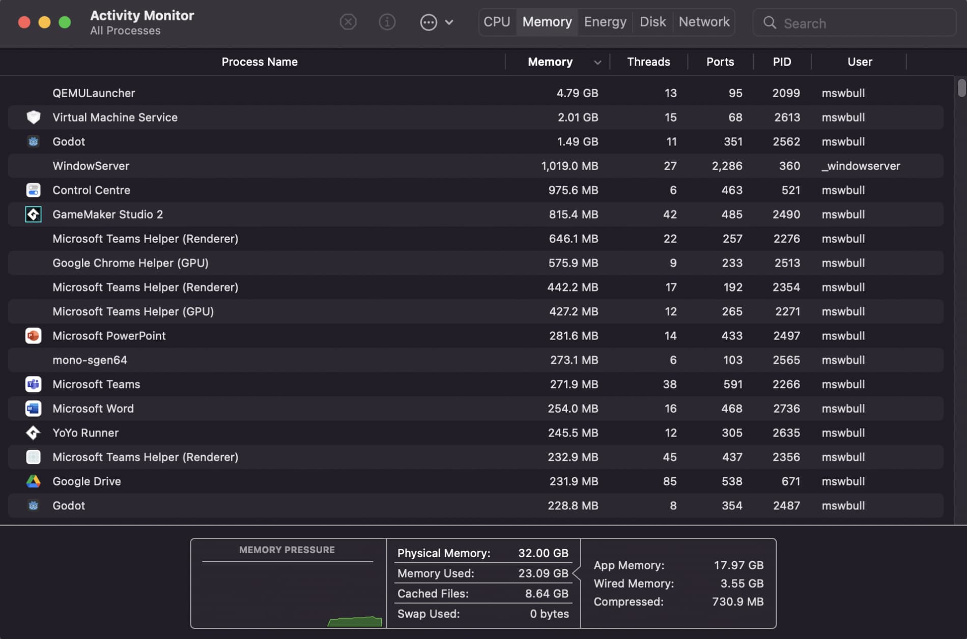The image size is (967, 639).
Task: Sort by the User column header
Action: (859, 62)
